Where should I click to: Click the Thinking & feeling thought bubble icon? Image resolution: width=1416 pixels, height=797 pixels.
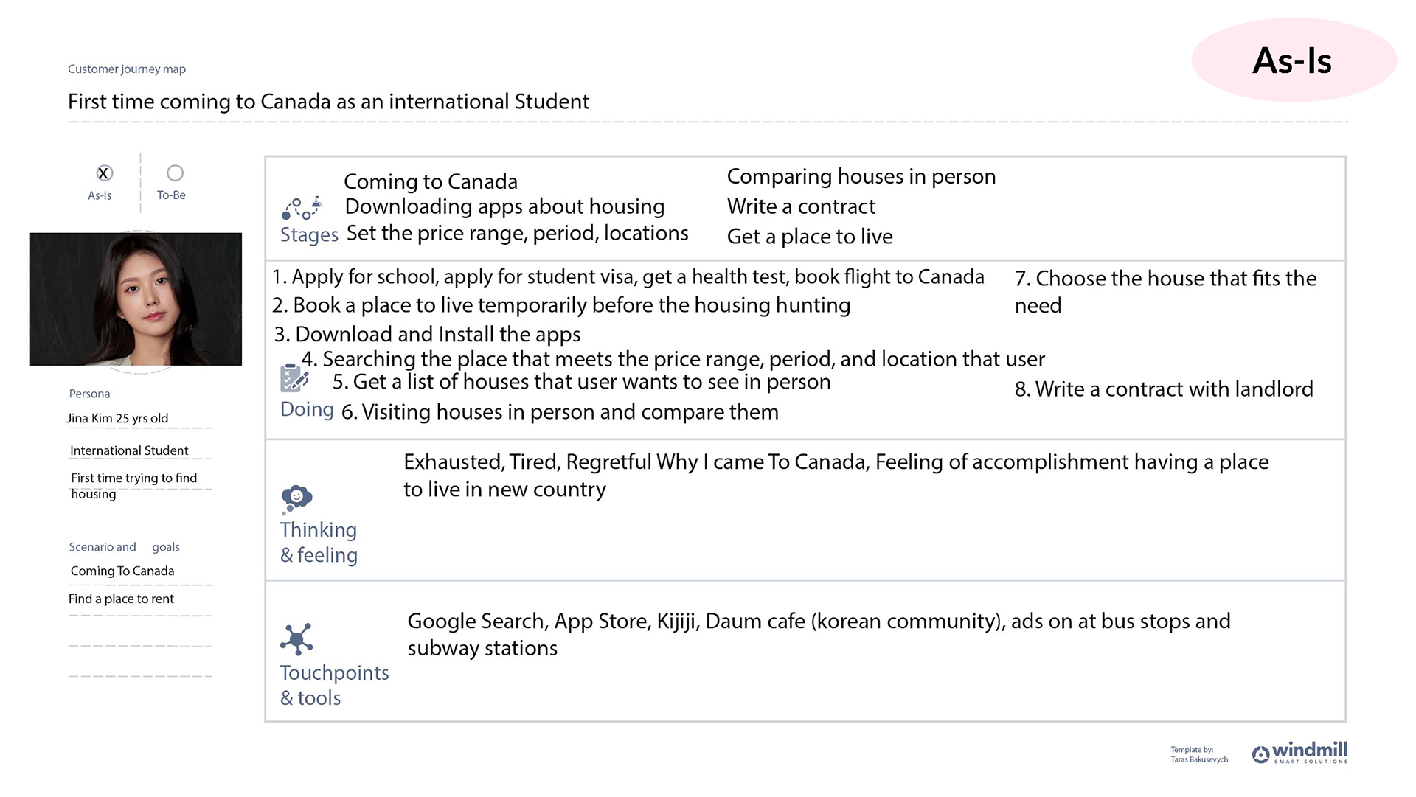pos(296,499)
